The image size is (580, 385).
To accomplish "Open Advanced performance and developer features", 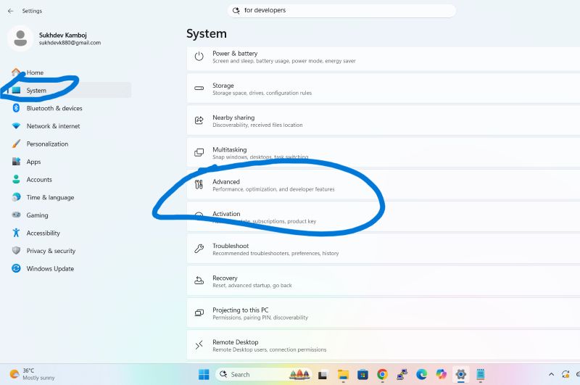I will (384, 186).
